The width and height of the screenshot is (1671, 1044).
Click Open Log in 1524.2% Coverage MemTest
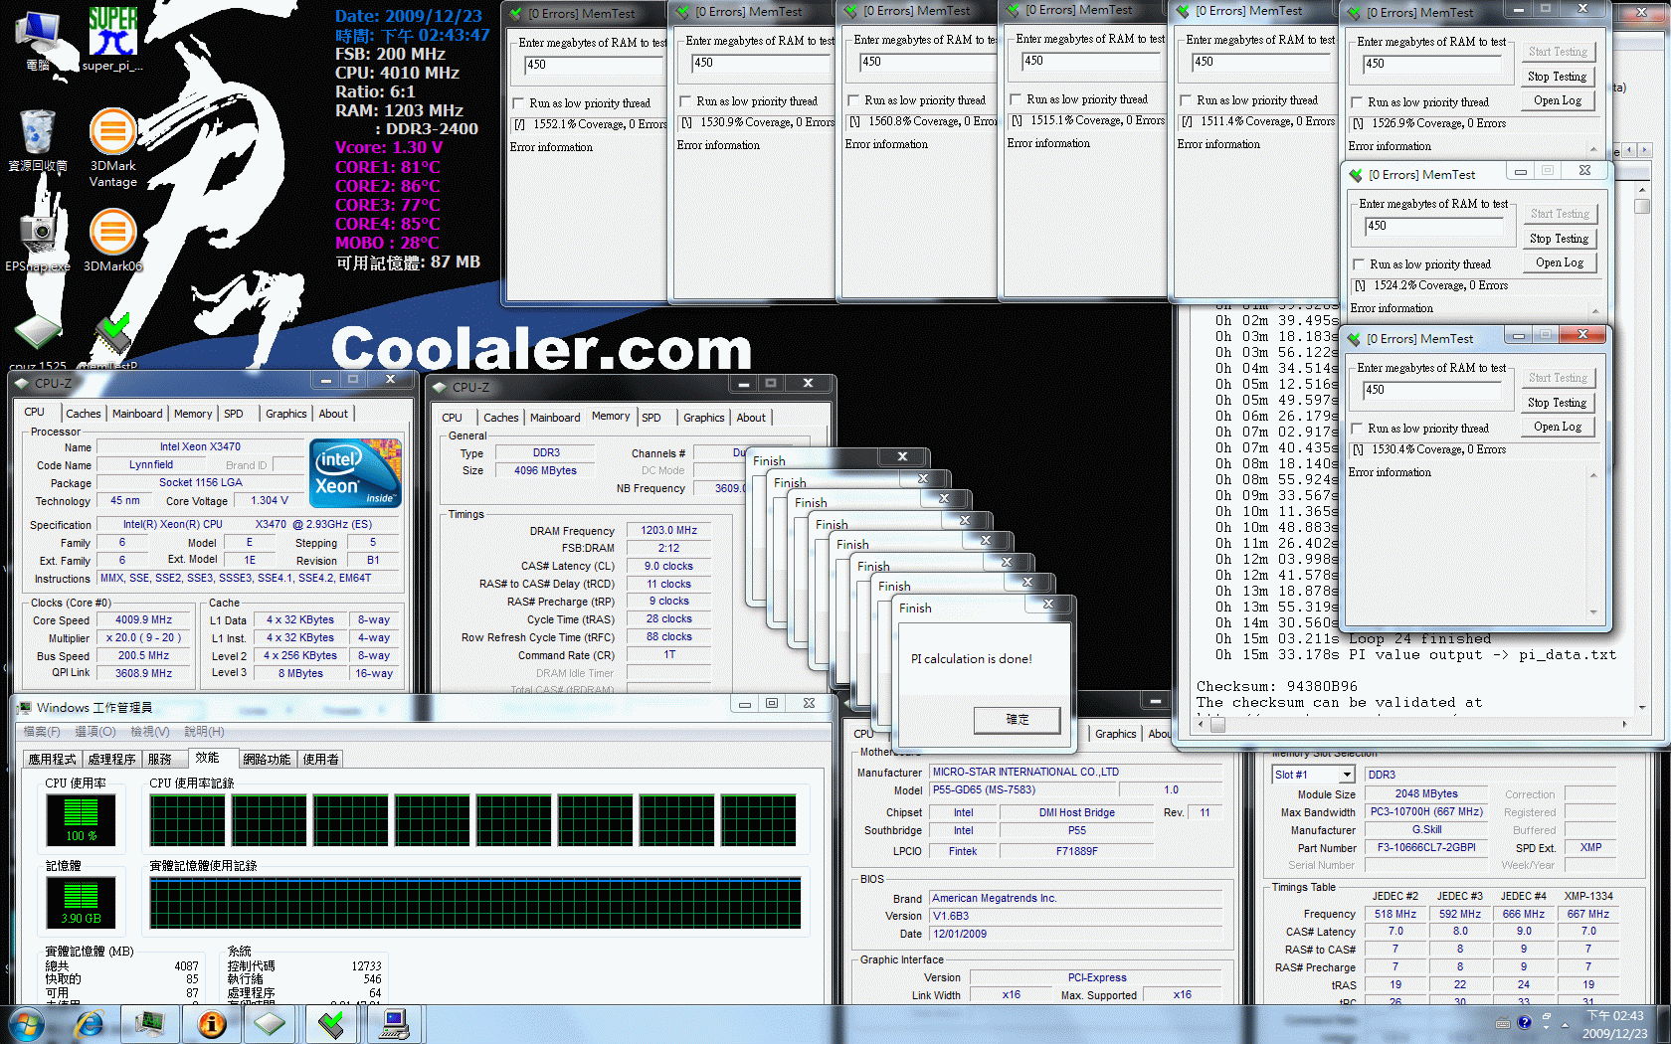tap(1560, 262)
